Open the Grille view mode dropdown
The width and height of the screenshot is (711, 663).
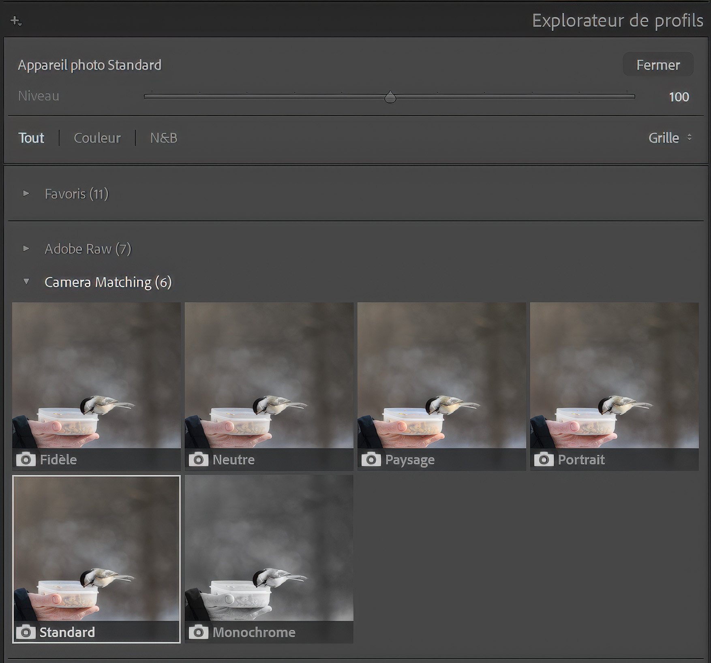[x=664, y=138]
